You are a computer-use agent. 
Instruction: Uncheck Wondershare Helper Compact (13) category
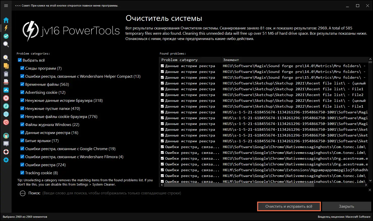(22, 76)
